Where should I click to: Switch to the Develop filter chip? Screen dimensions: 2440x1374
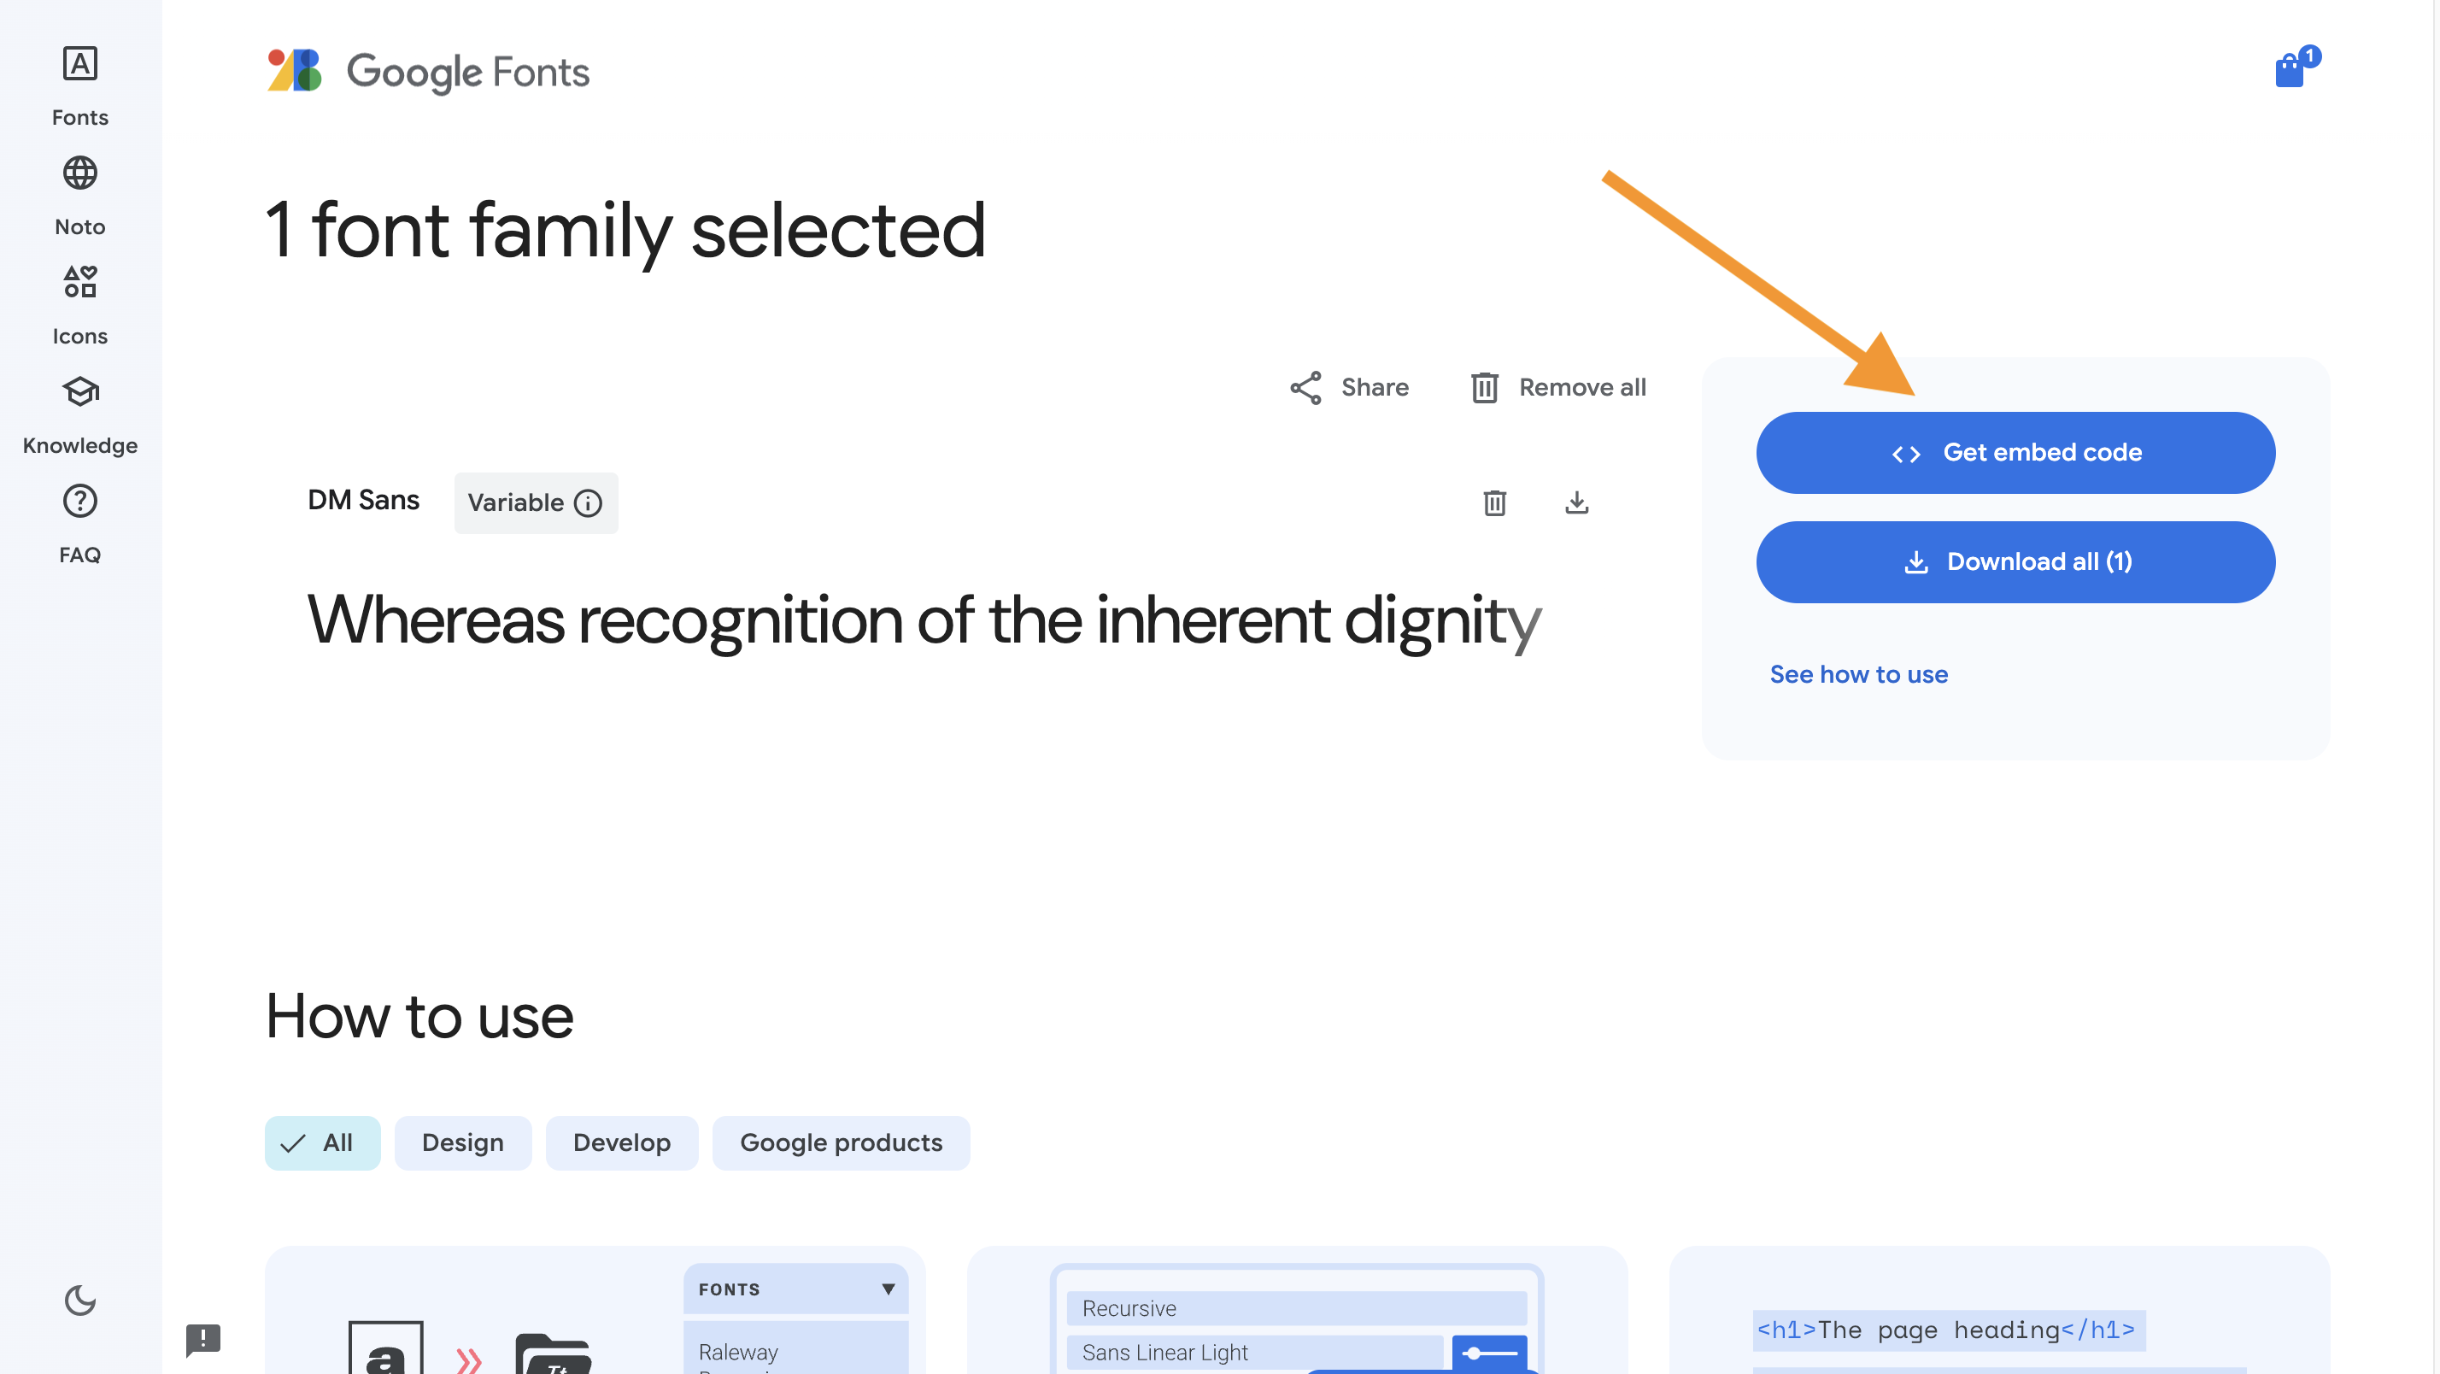[621, 1142]
